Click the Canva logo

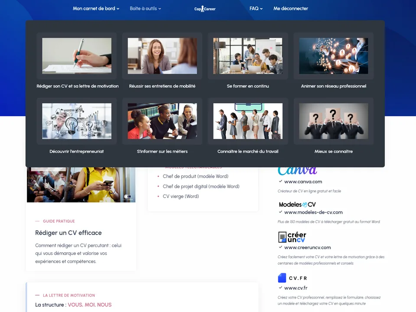pos(297,171)
